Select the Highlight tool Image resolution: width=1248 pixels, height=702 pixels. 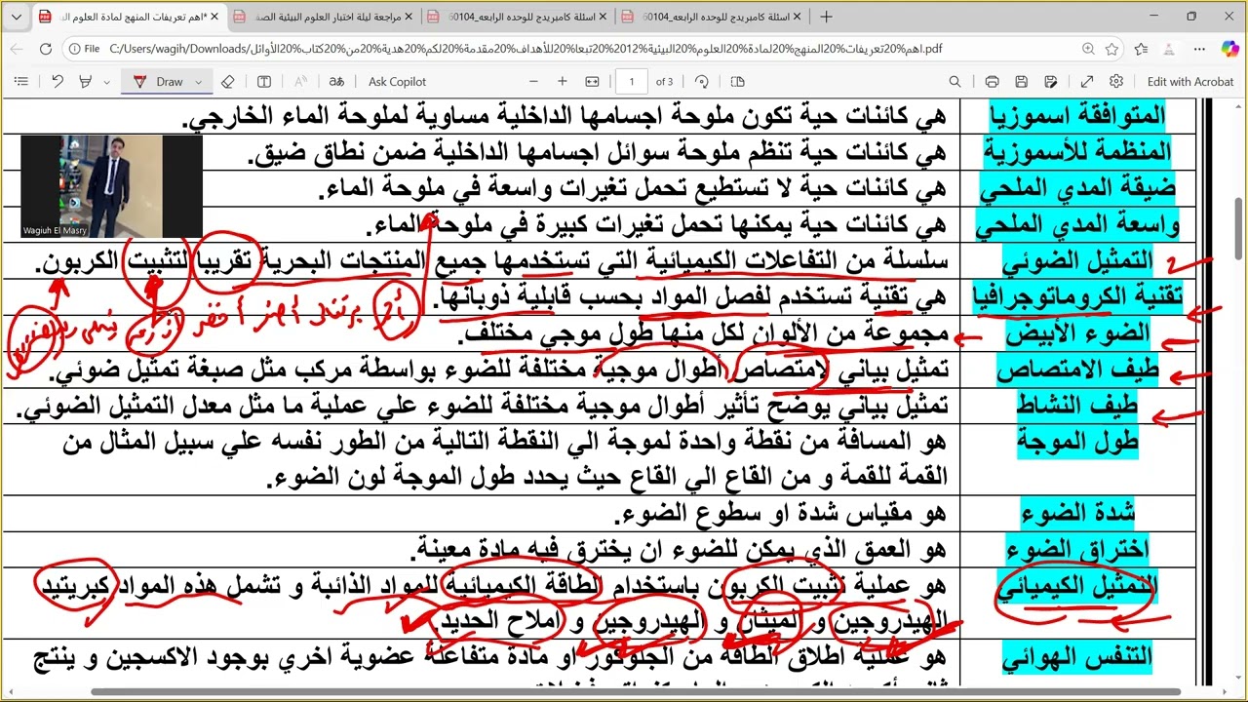86,82
